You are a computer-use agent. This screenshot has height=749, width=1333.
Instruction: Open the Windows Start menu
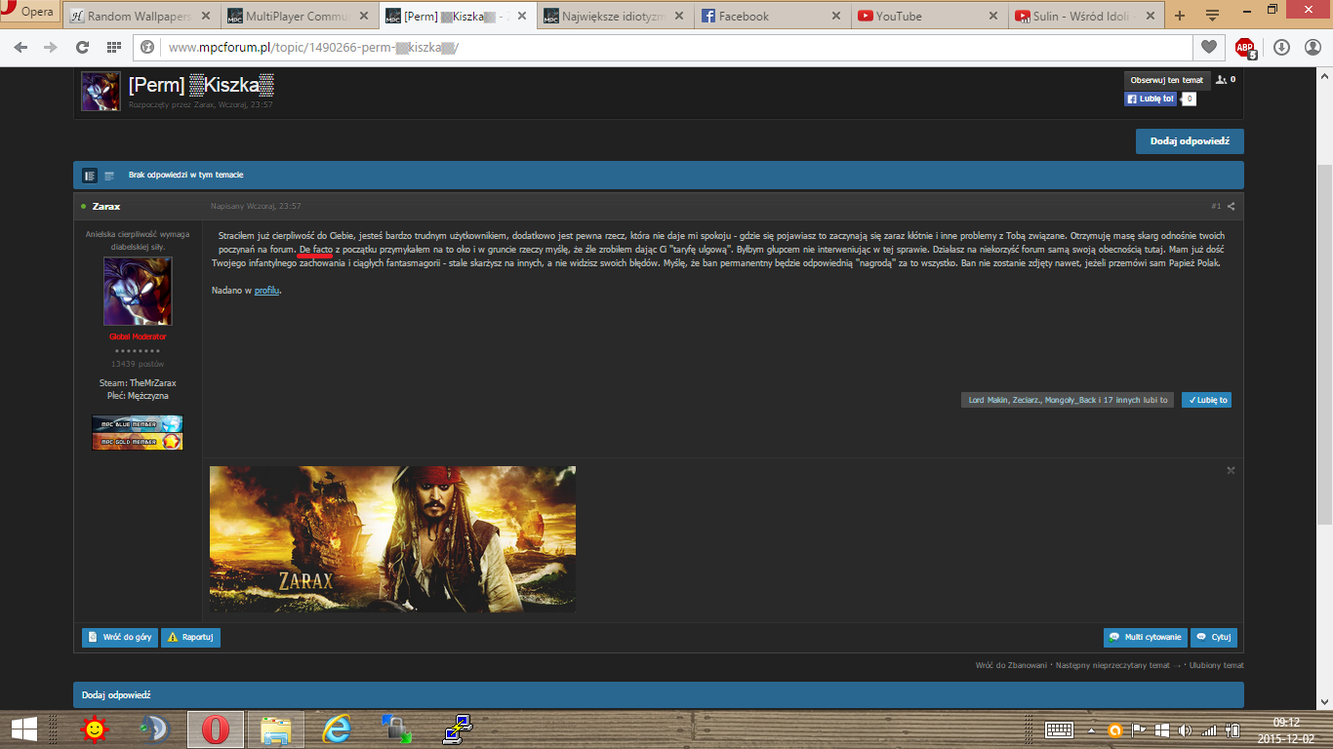tap(23, 729)
